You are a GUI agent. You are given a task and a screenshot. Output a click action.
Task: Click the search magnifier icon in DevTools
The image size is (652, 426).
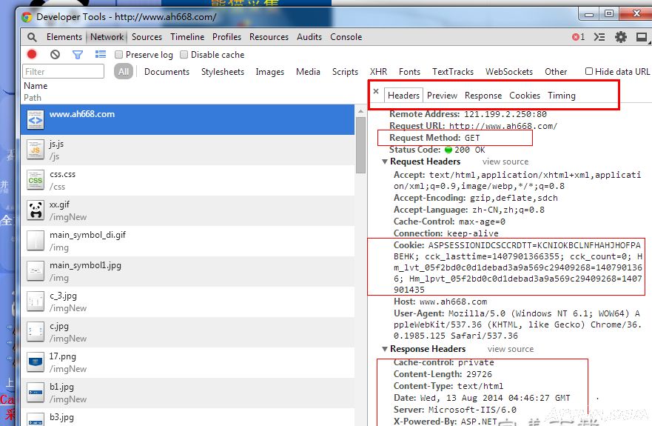point(32,37)
